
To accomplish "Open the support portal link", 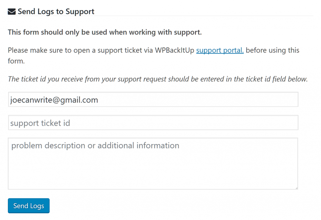I will [x=220, y=50].
